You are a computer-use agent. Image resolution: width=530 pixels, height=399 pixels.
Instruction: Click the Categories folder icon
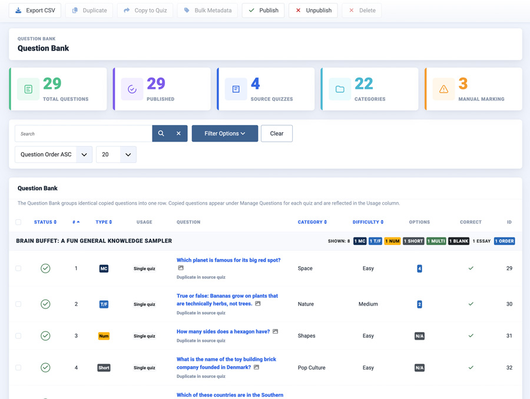(340, 89)
